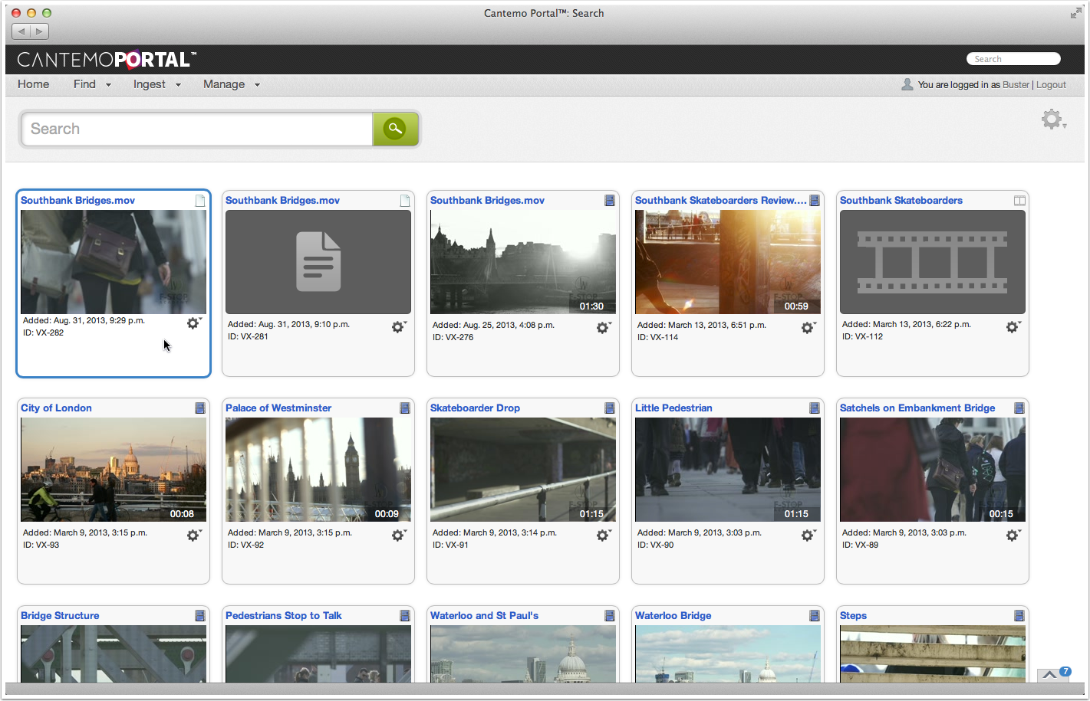Click video type icon on Palace of Westminster card

(x=405, y=408)
